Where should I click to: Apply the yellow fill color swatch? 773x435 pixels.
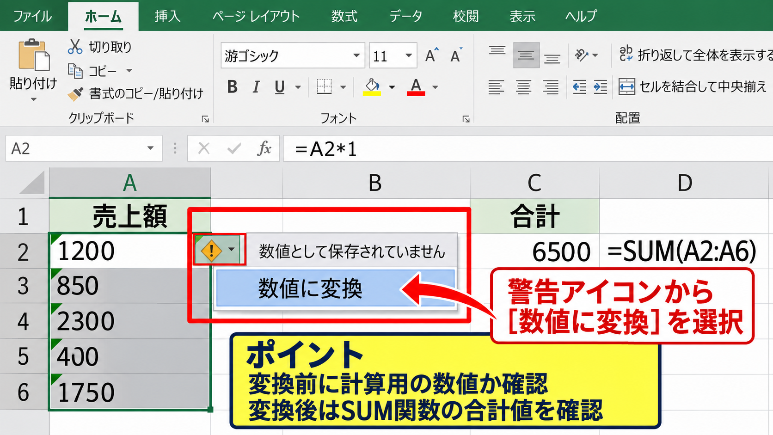click(372, 93)
